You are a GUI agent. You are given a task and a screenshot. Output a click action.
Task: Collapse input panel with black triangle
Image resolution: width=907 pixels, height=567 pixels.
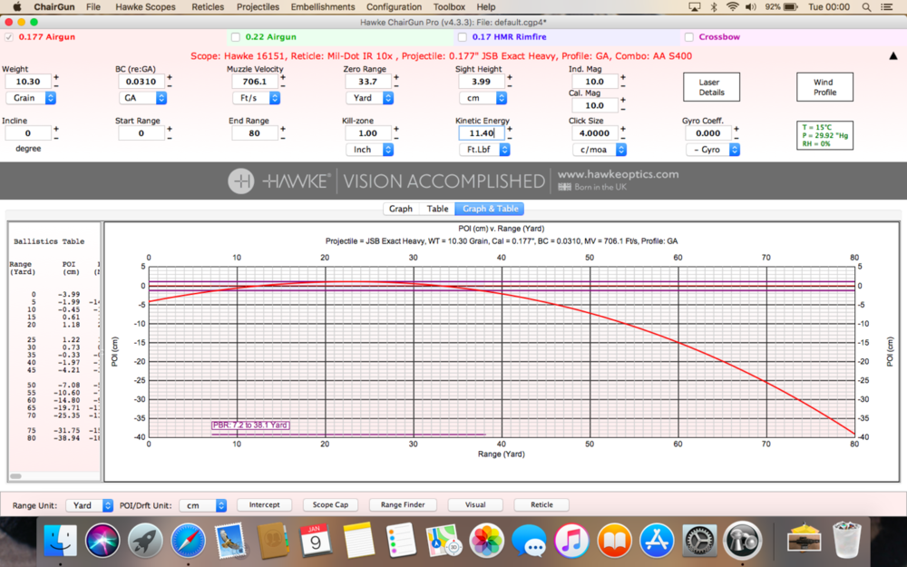(893, 56)
